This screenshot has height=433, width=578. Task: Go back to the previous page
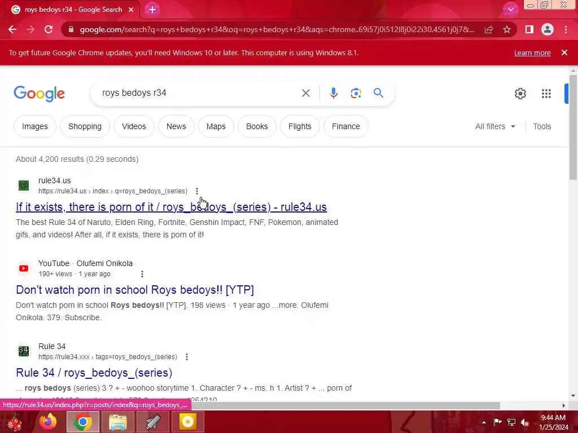(x=12, y=29)
